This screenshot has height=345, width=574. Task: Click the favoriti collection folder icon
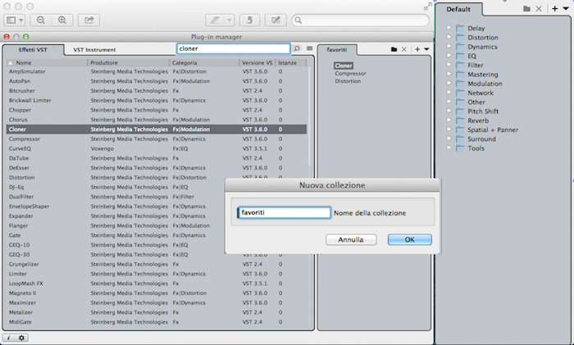pos(394,49)
